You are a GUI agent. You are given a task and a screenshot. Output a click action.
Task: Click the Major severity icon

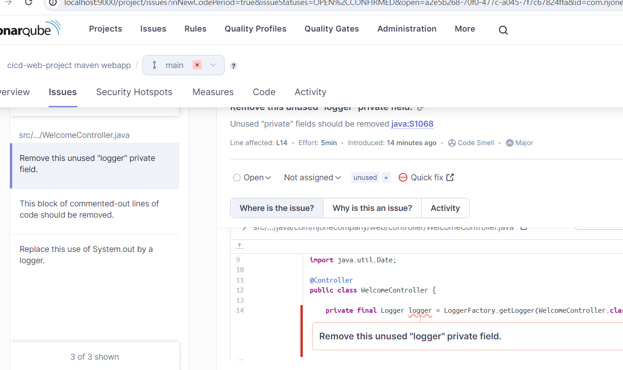point(510,143)
